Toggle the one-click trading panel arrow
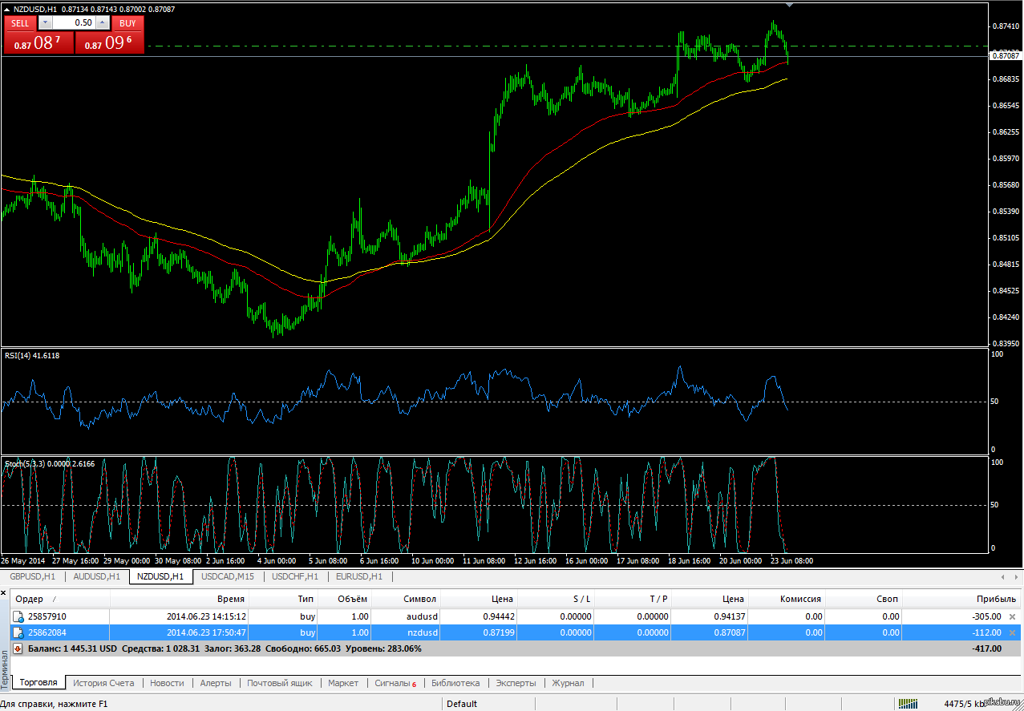The image size is (1024, 711). [6, 9]
